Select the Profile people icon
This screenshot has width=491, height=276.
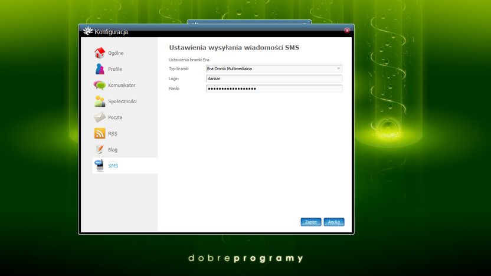coord(100,69)
